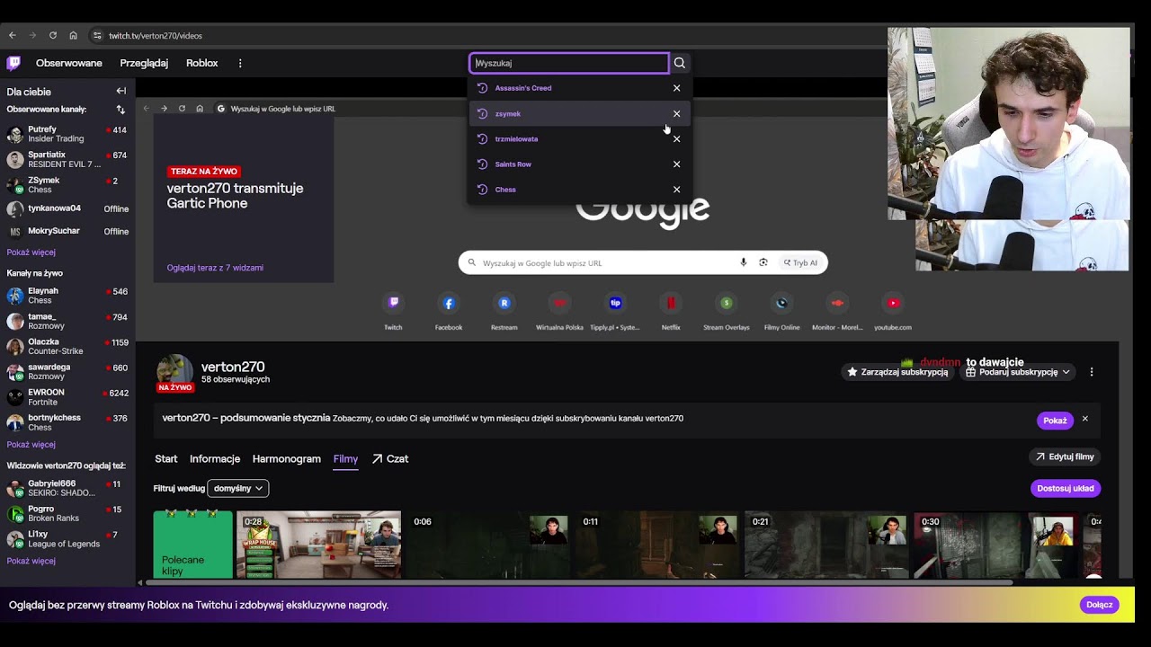Open the youtube.com shortcut
The height and width of the screenshot is (647, 1151).
(893, 304)
